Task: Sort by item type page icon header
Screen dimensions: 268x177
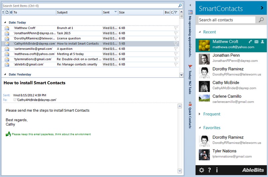Action: [7, 12]
